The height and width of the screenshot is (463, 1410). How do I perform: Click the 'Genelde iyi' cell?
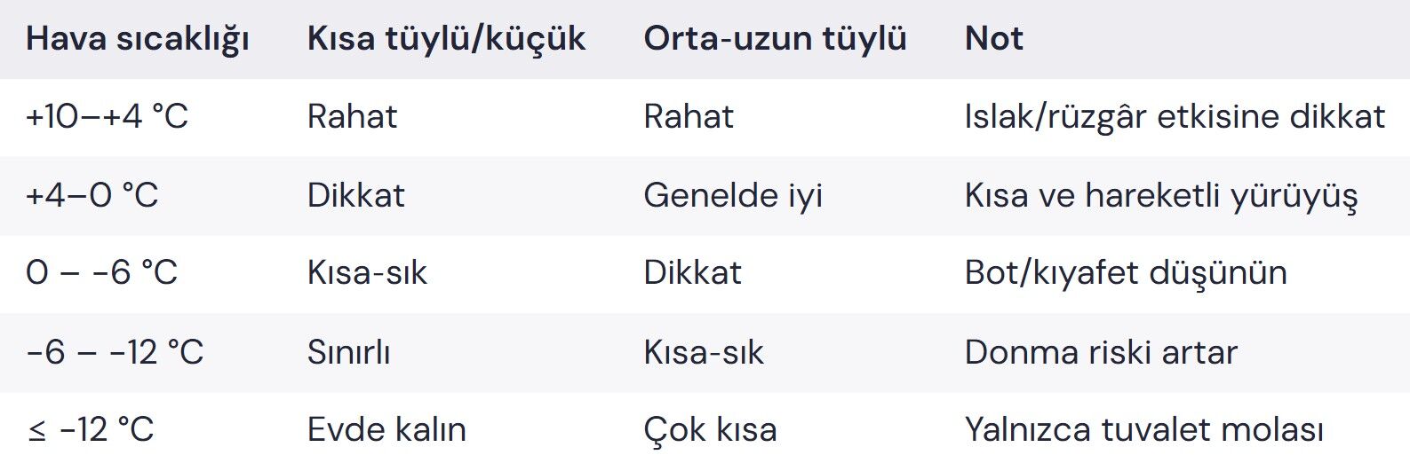coord(733,195)
